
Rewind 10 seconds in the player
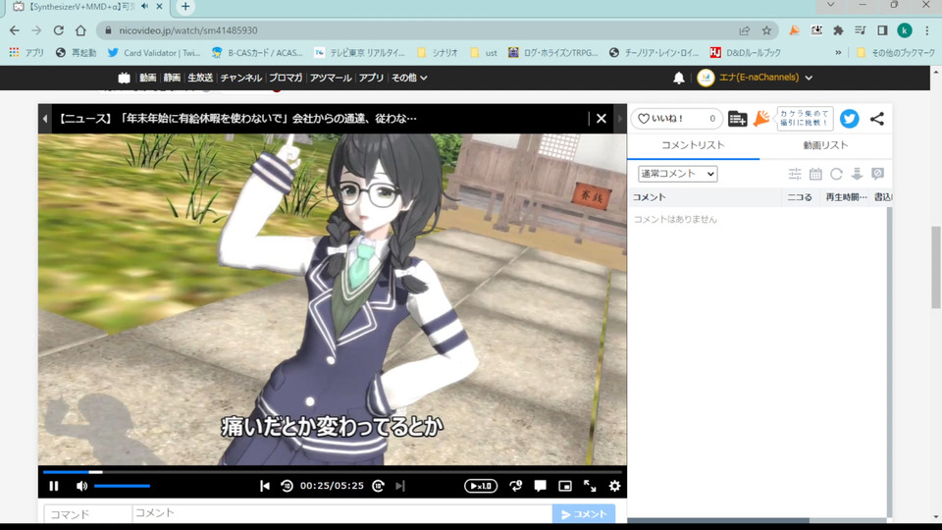(x=287, y=486)
